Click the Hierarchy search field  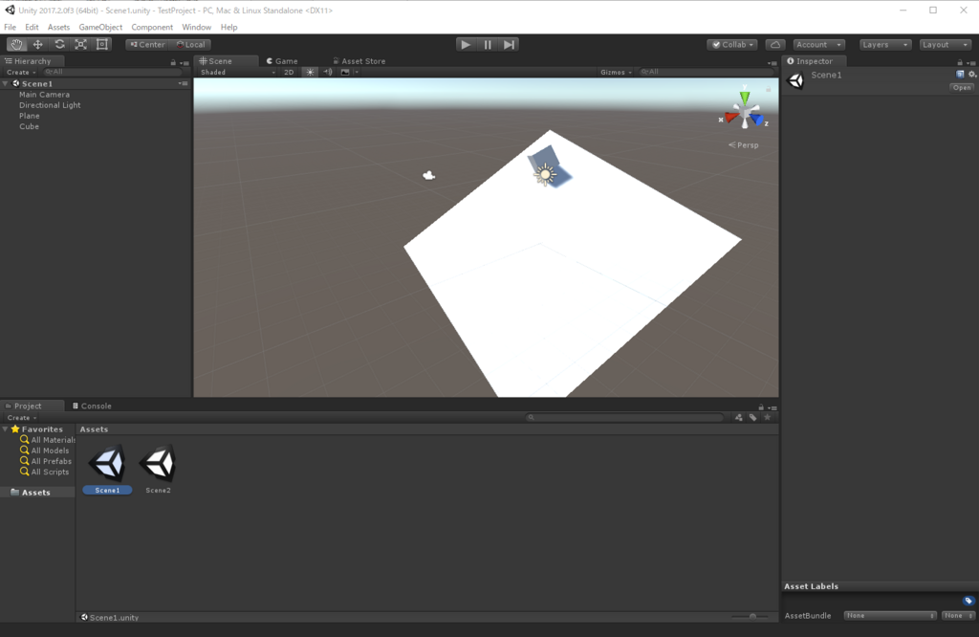coord(113,72)
